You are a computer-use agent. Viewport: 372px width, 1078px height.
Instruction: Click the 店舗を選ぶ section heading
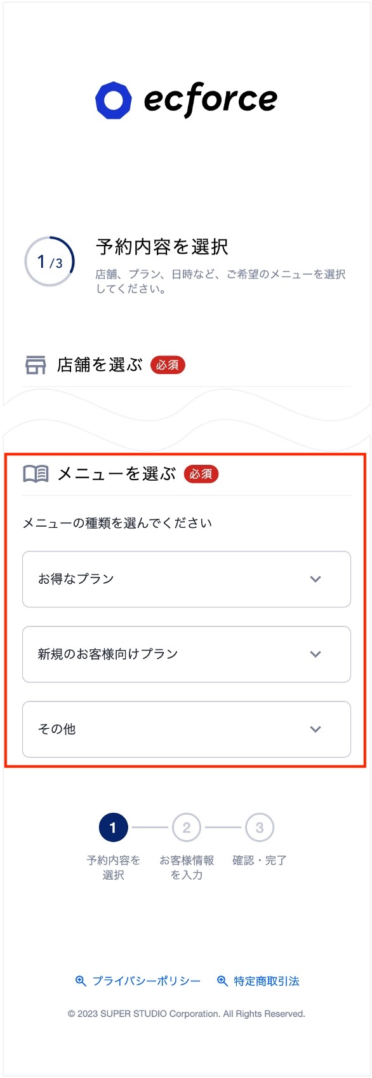[100, 365]
